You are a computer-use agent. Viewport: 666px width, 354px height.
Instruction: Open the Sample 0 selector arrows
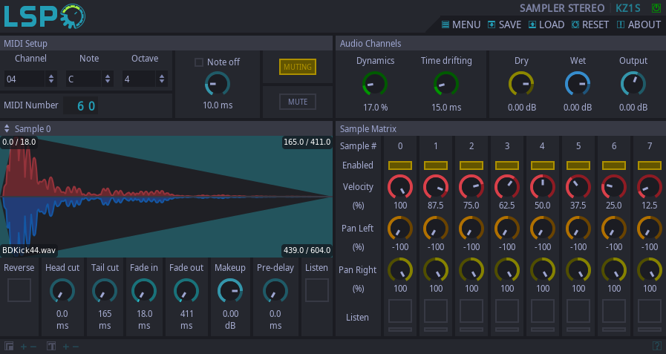(7, 128)
